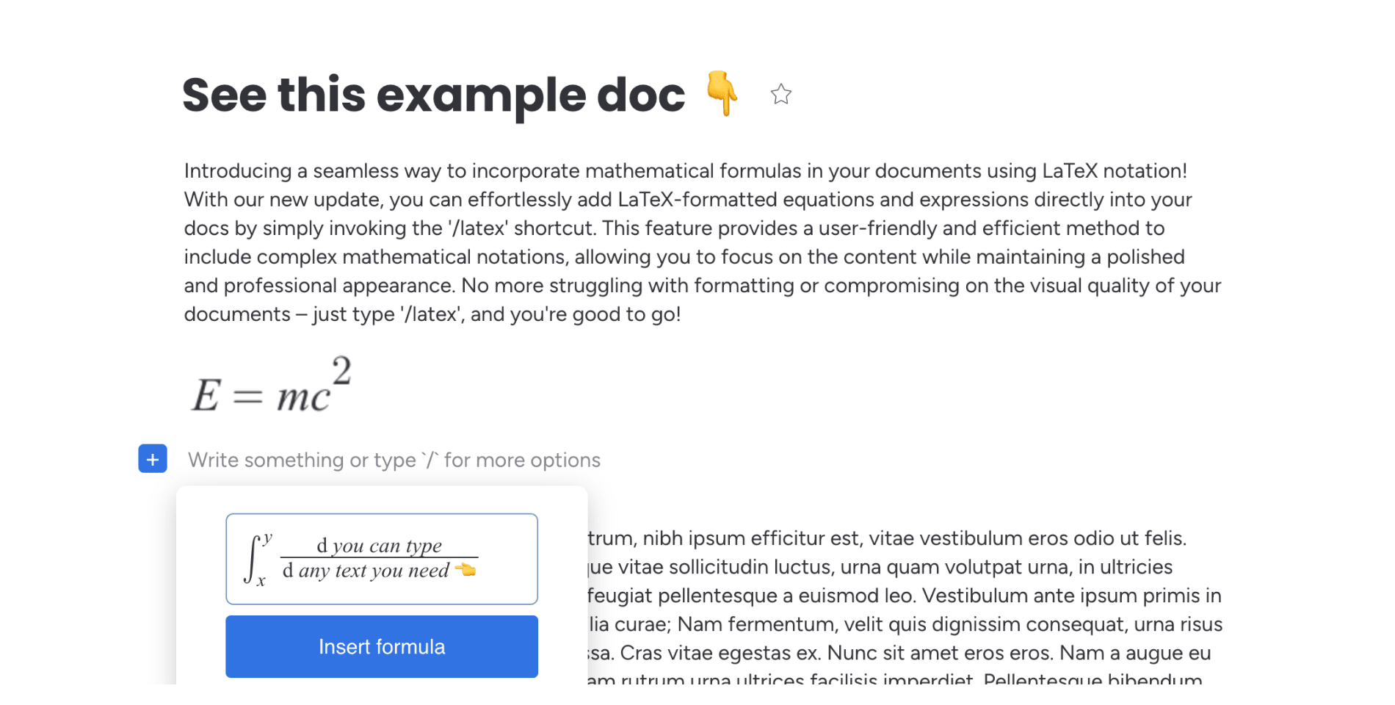This screenshot has height=705, width=1395.
Task: Star the document as a favorite
Action: click(780, 94)
